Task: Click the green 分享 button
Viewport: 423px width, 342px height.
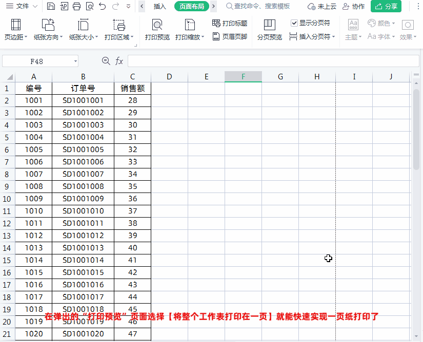Action: coord(386,6)
